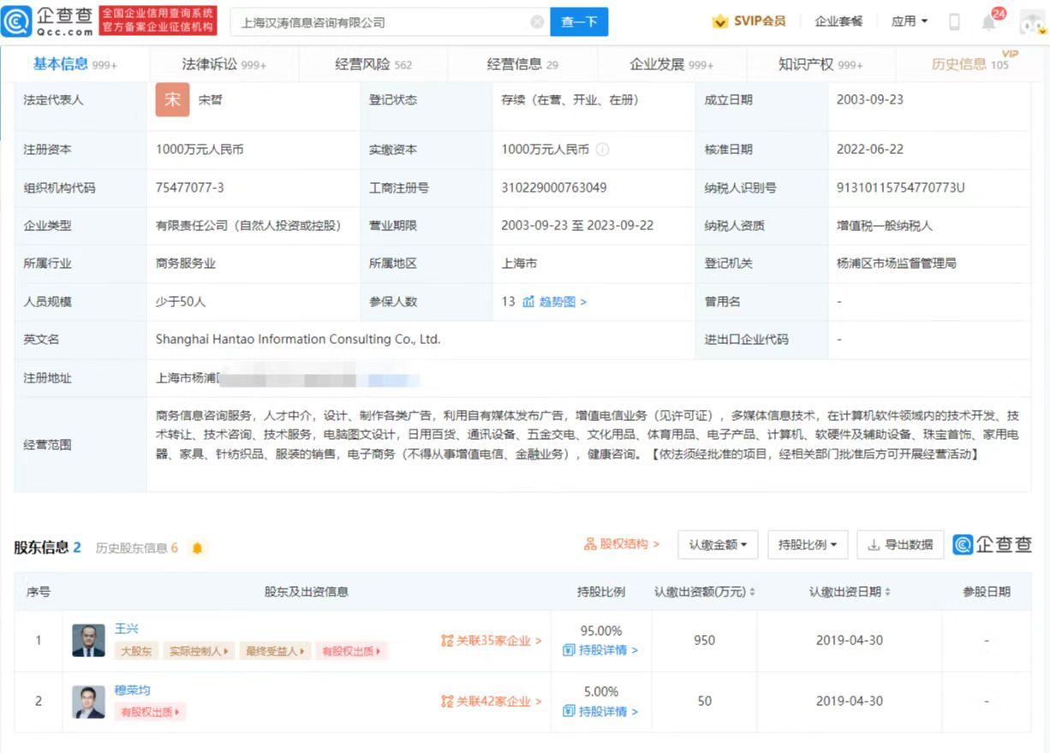Expand the 应用 dropdown menu
Viewport: 1050px width, 753px height.
[x=910, y=21]
